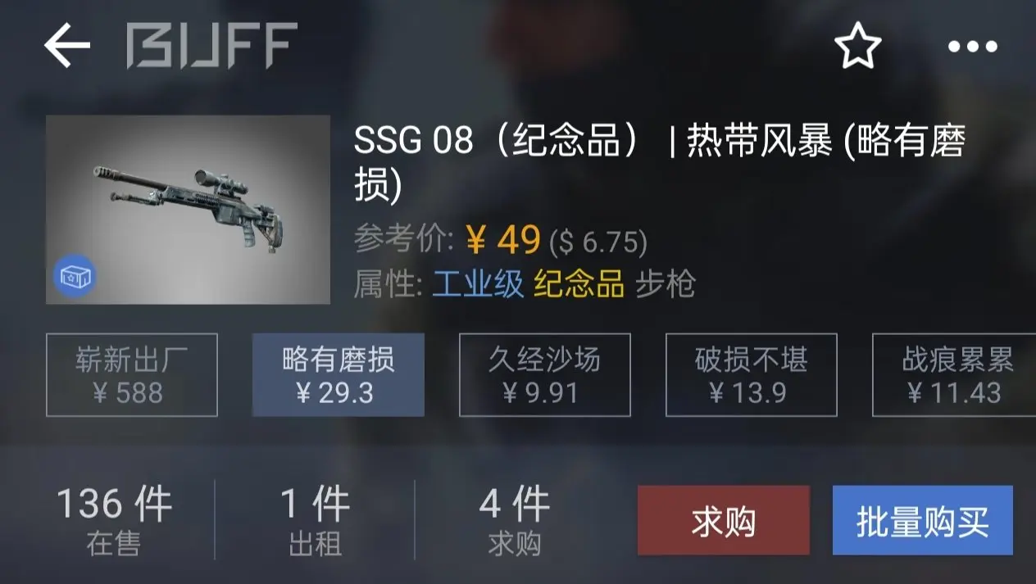The image size is (1036, 584).
Task: View the 4 件 求购 buy orders
Action: (x=515, y=521)
